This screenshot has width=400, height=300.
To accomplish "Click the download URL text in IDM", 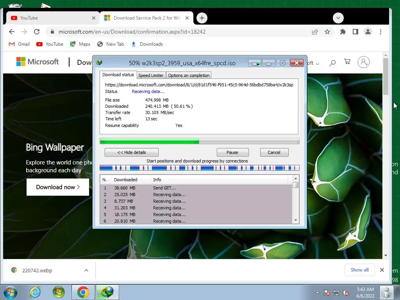I will click(x=199, y=85).
